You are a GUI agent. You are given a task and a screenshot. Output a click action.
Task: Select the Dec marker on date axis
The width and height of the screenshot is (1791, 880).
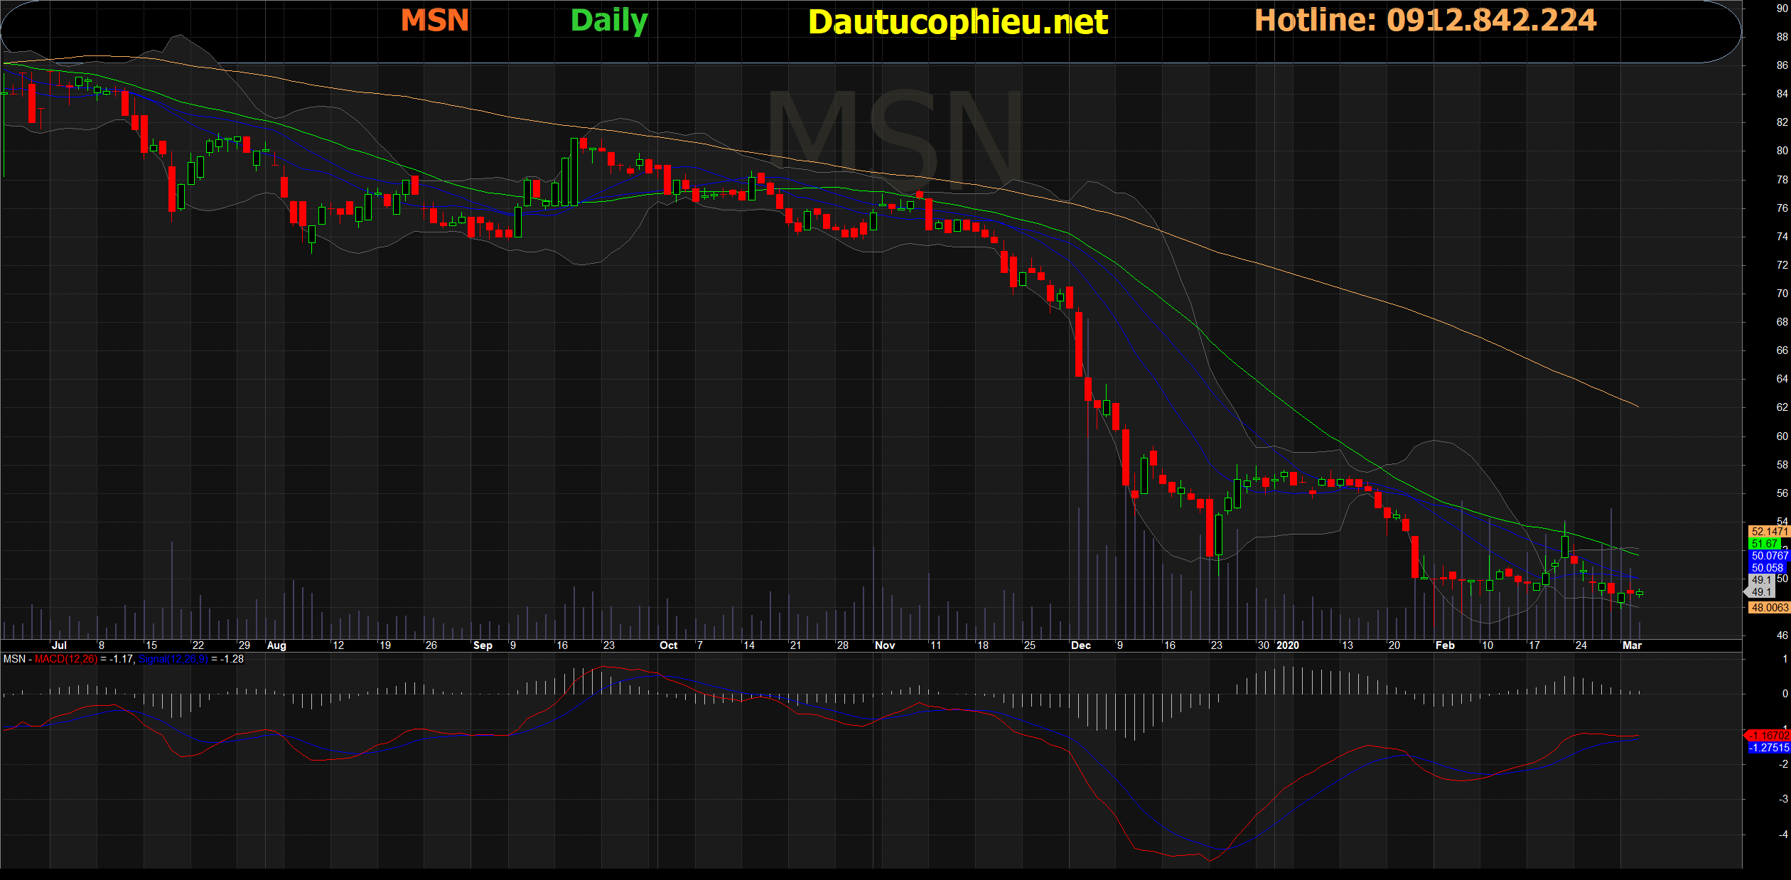(1080, 645)
